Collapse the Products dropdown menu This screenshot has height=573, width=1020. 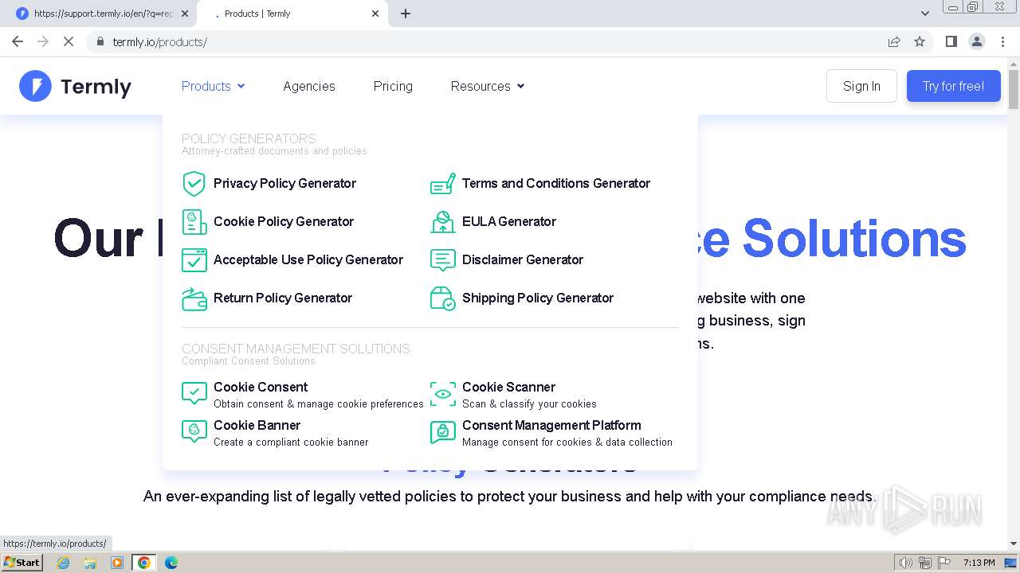click(213, 86)
